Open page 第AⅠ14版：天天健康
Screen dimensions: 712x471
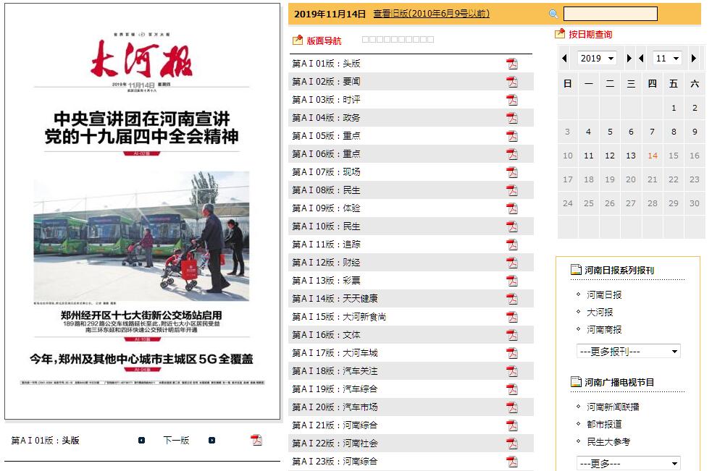(335, 299)
